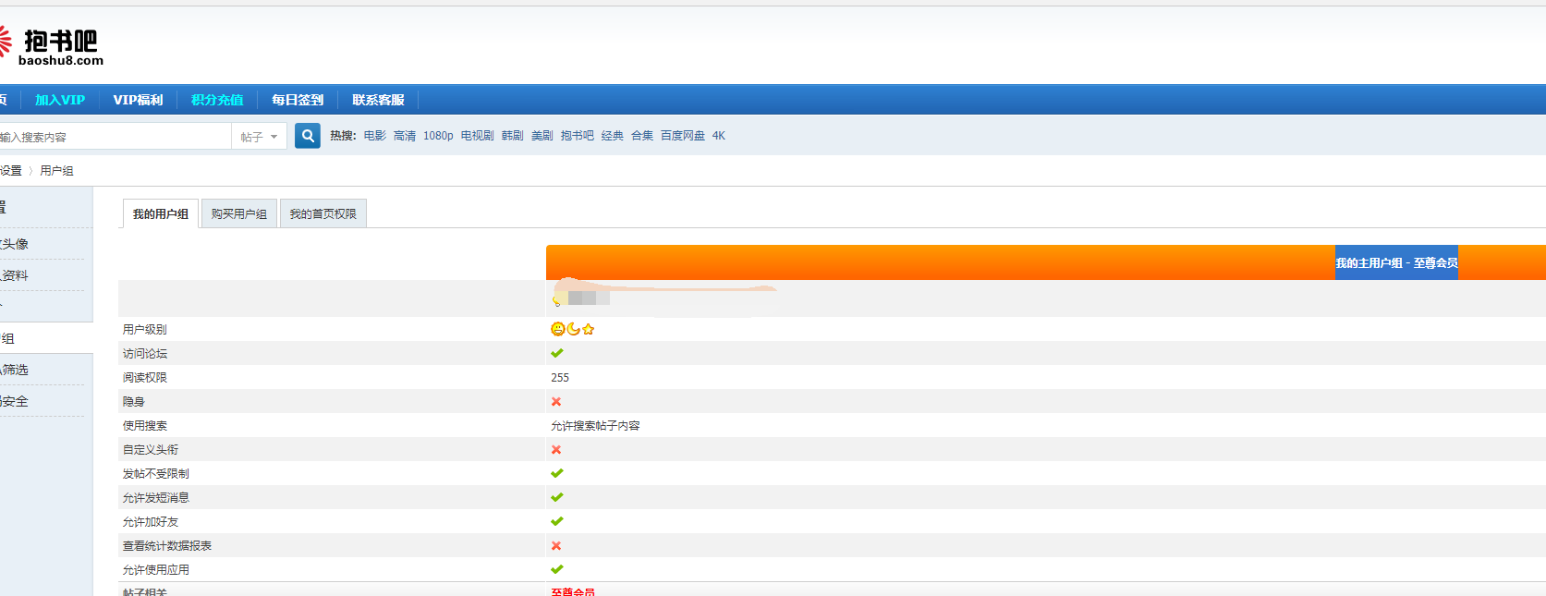Click hot search link 电视剧
Screen dimensions: 1546x596
(x=478, y=136)
